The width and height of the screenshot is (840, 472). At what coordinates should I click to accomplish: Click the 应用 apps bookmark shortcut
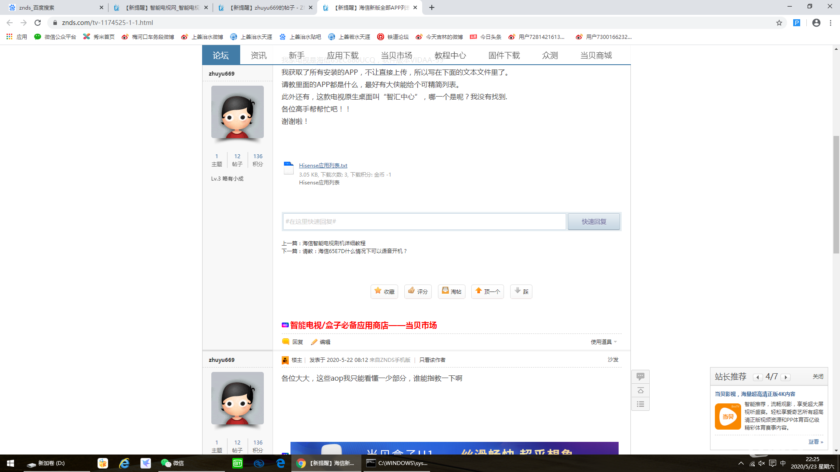(x=17, y=37)
